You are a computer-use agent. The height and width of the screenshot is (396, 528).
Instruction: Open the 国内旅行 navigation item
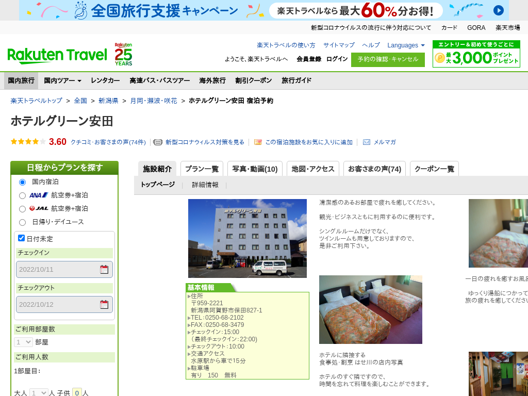21,80
